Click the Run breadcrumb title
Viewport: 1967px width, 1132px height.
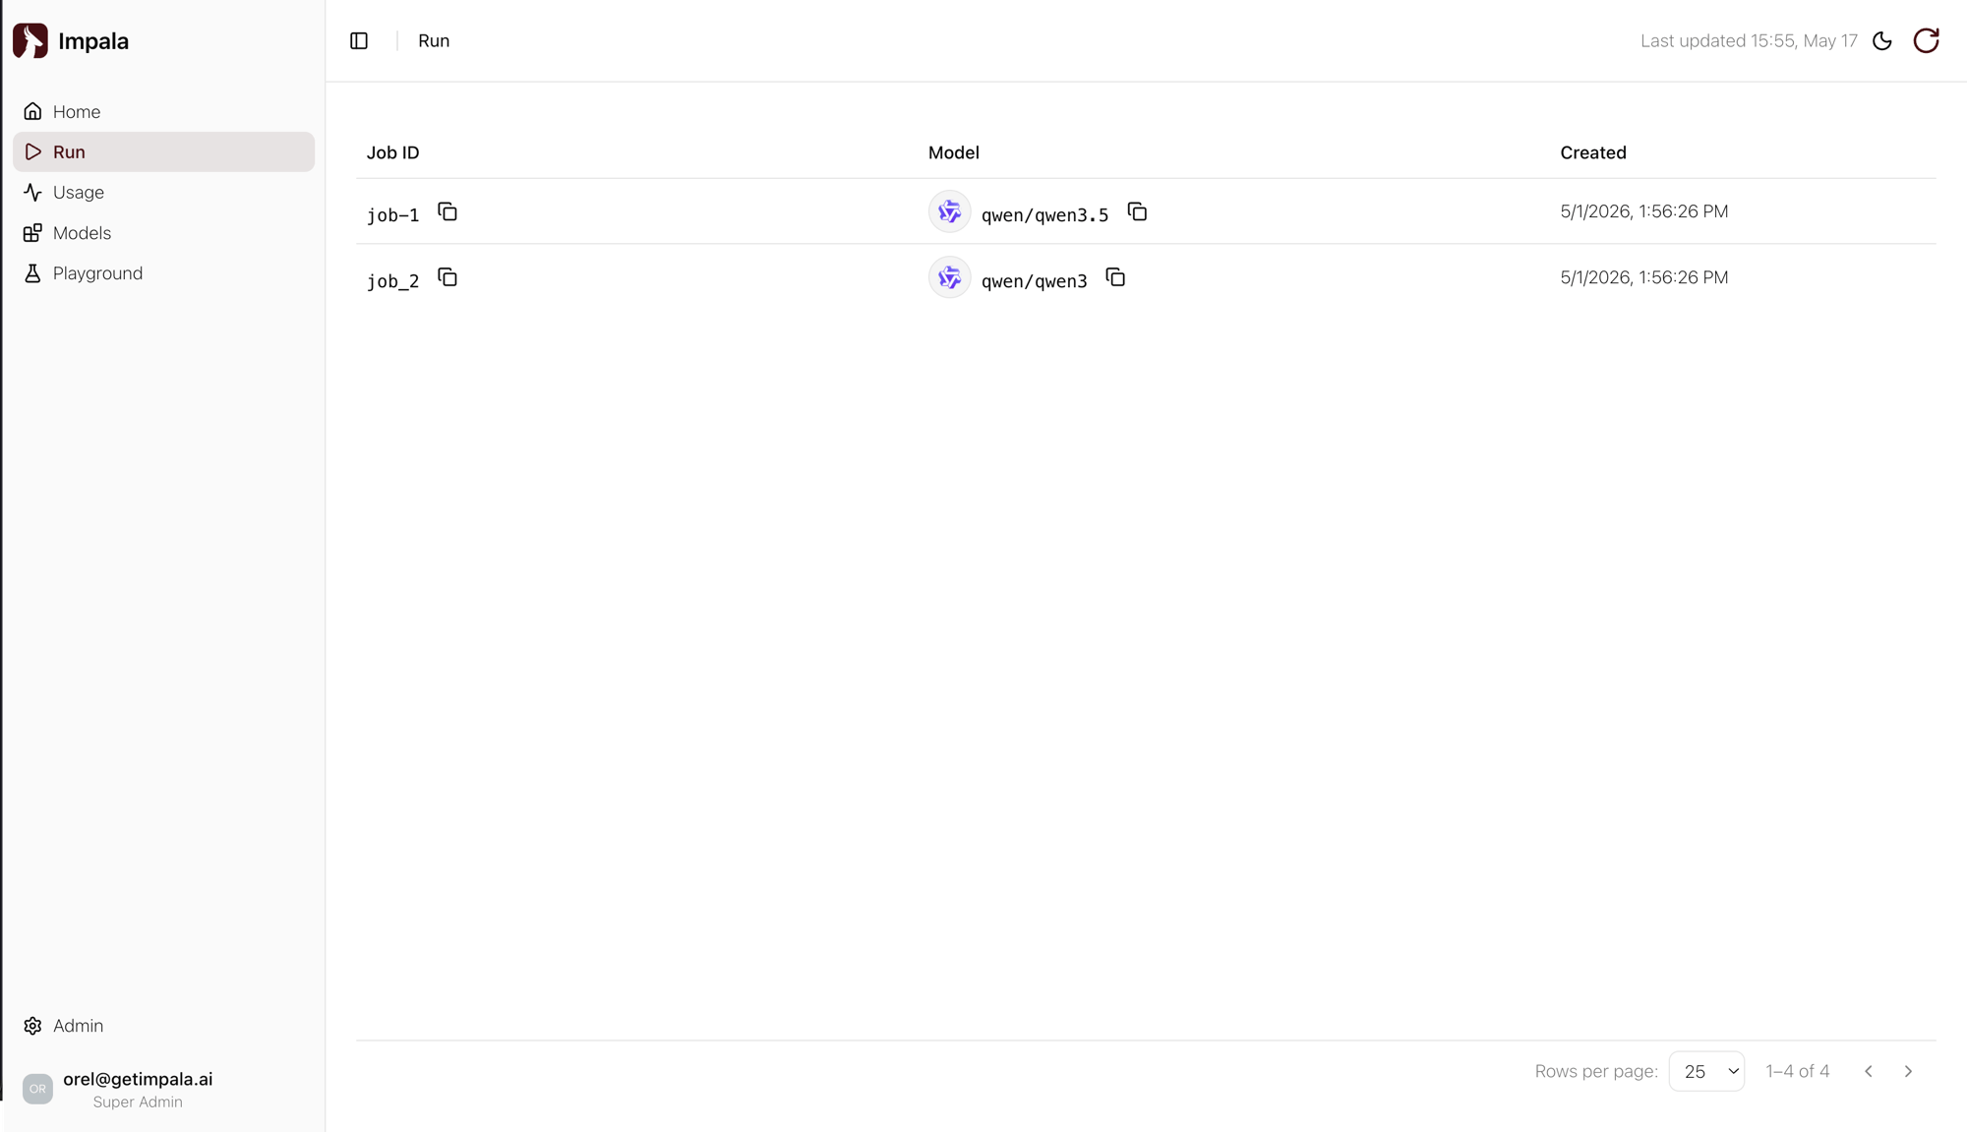coord(434,40)
